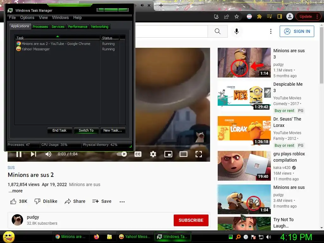Viewport: 324px width, 243px height.
Task: Click the YouTube search magnifier button
Action: [218, 31]
